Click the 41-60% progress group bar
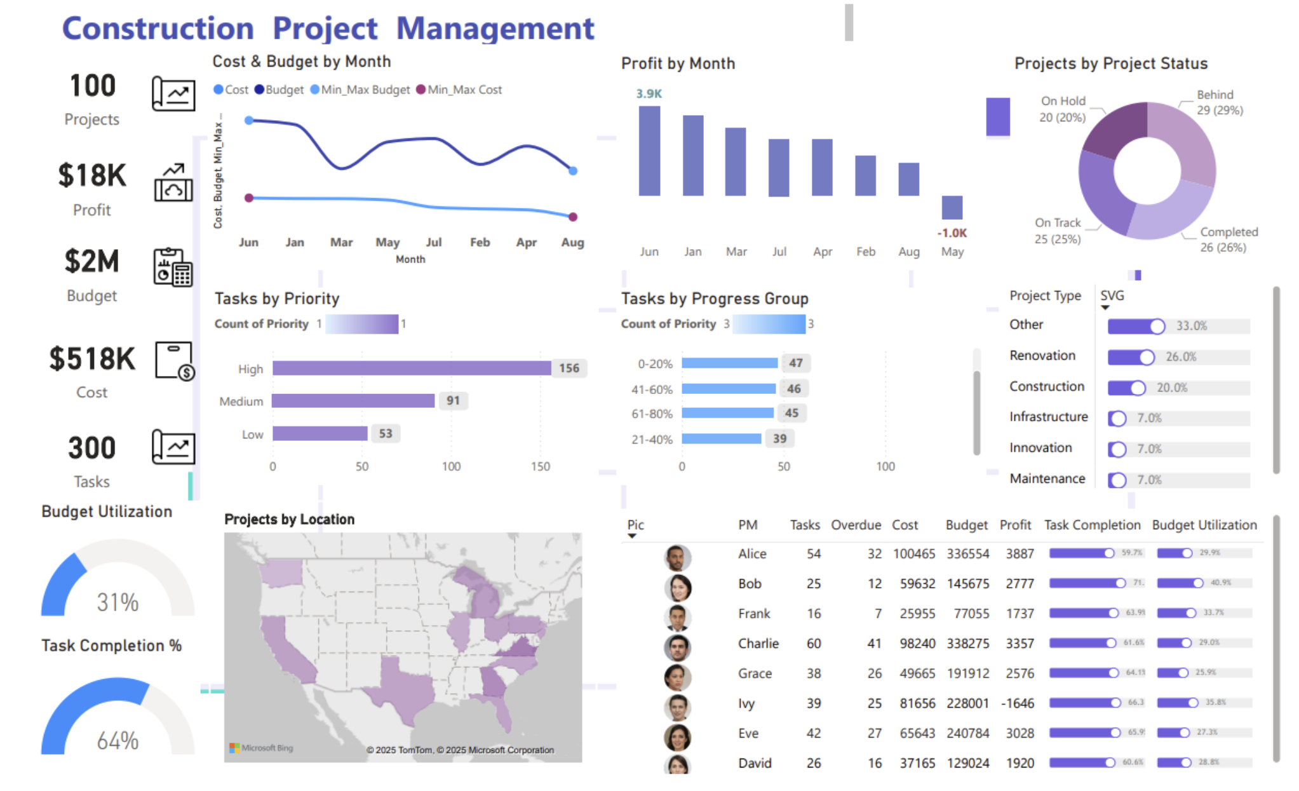This screenshot has width=1299, height=791. click(729, 388)
